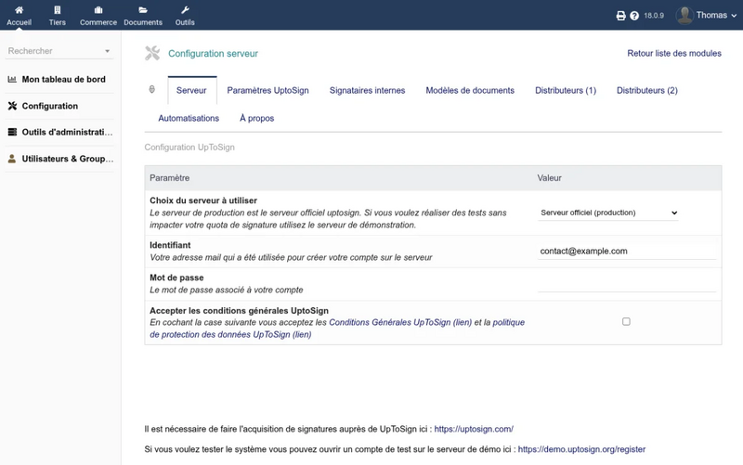Open Mon tableau de bord

(x=63, y=79)
